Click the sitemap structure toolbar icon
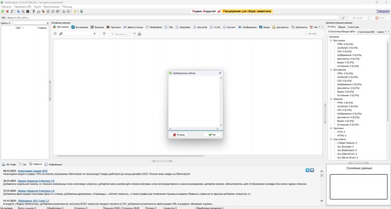The width and height of the screenshot is (391, 209). tap(64, 11)
